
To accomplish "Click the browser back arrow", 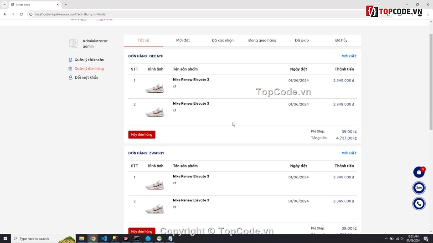I will (x=5, y=14).
